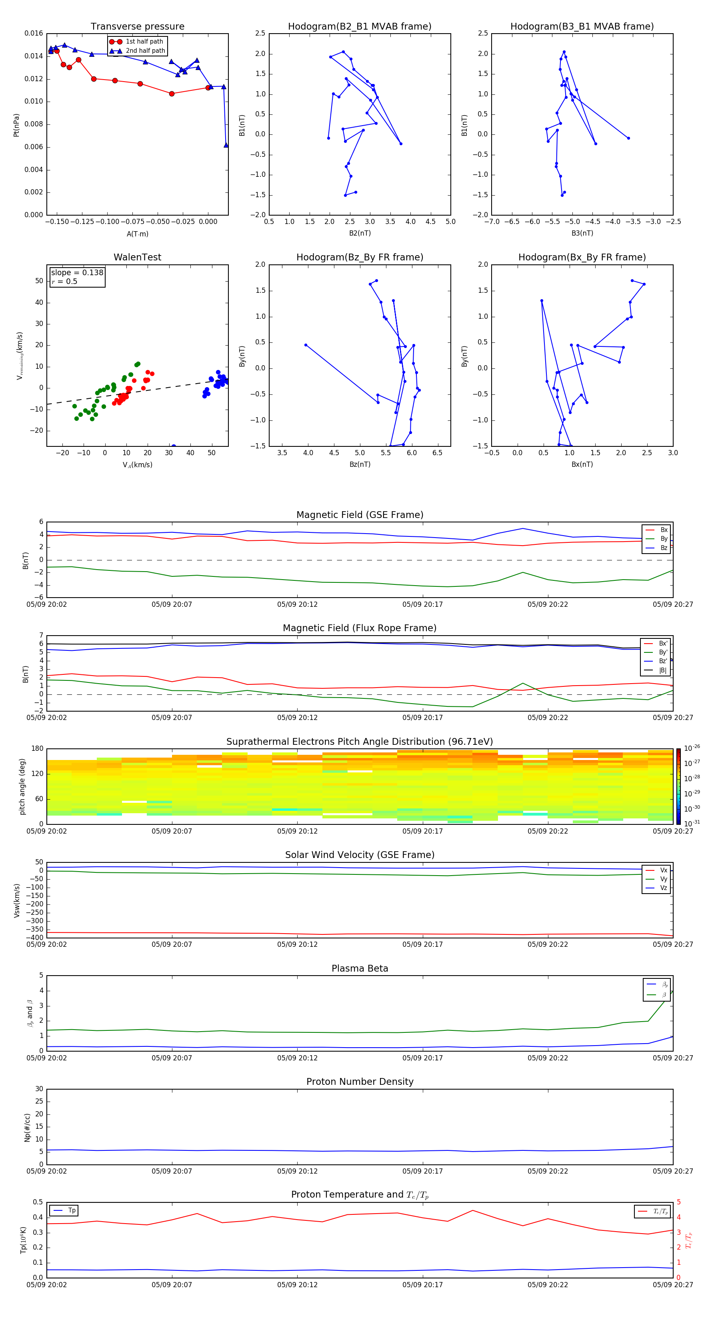Click the 'A(T·m)' x-axis label

pyautogui.click(x=137, y=234)
